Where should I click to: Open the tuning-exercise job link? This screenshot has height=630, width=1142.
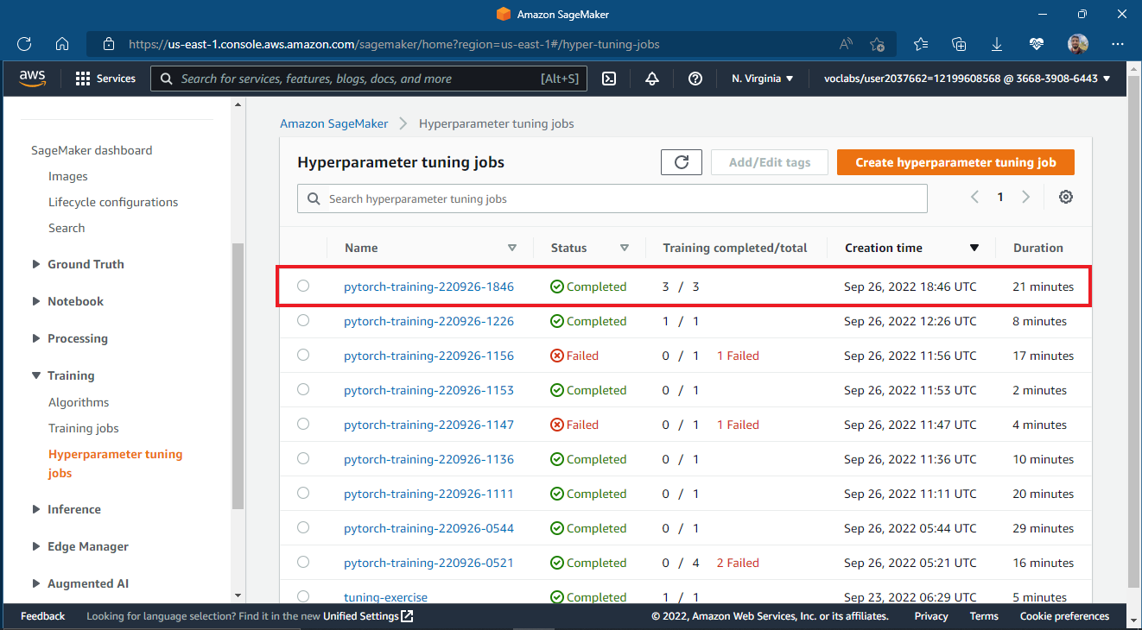(x=385, y=597)
